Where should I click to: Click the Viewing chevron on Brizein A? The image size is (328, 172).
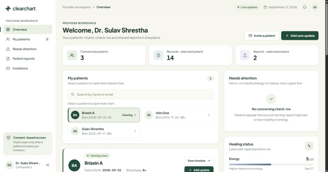click(x=135, y=115)
